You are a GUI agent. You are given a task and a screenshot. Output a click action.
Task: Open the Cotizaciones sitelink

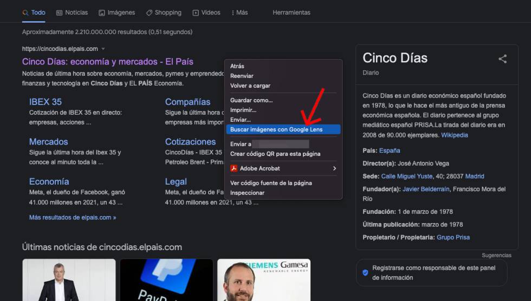click(190, 142)
